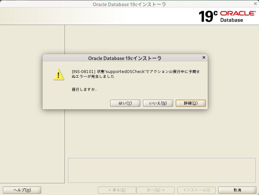
Task: Click the はい(Y) button to continue
Action: tap(125, 103)
